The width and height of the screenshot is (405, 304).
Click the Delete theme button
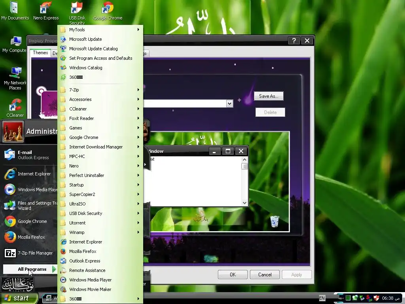(270, 112)
